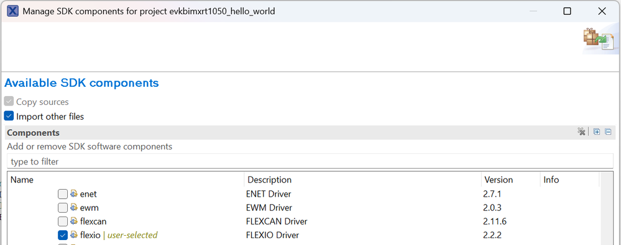Check the ewm component checkbox
Viewport: 621px width, 245px height.
coord(63,208)
